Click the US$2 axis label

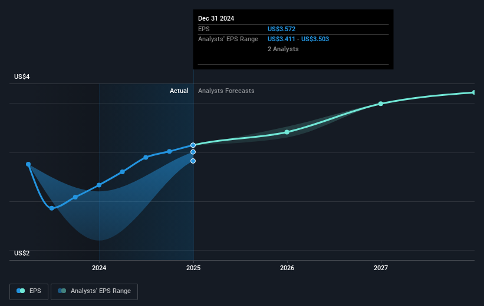(22, 253)
